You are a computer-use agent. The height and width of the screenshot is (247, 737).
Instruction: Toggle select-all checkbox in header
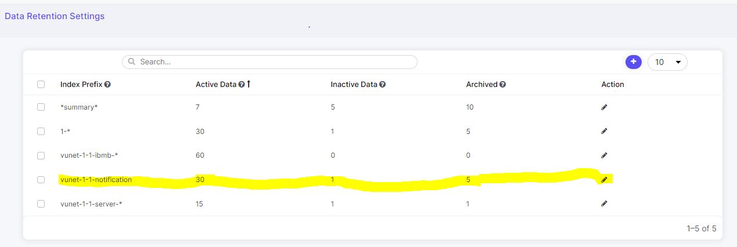coord(41,84)
